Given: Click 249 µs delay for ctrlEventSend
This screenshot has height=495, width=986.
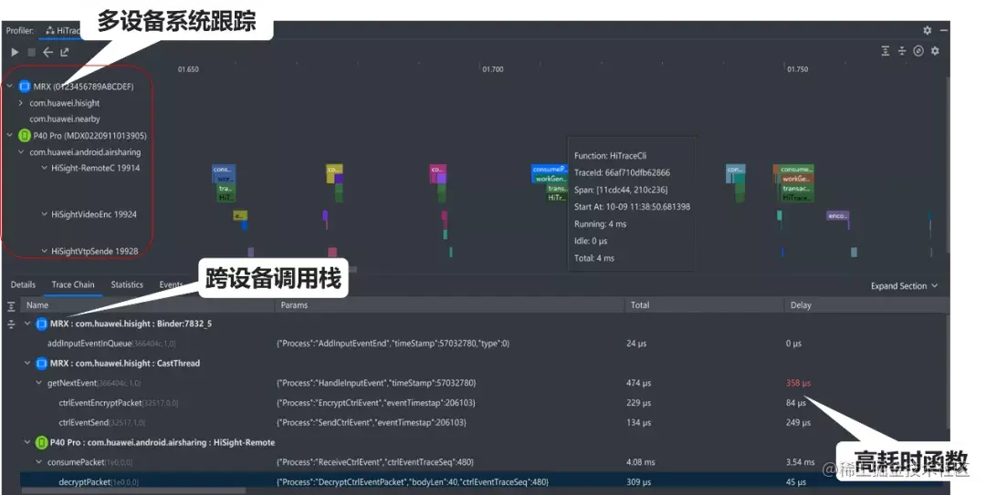Looking at the screenshot, I should tap(798, 423).
